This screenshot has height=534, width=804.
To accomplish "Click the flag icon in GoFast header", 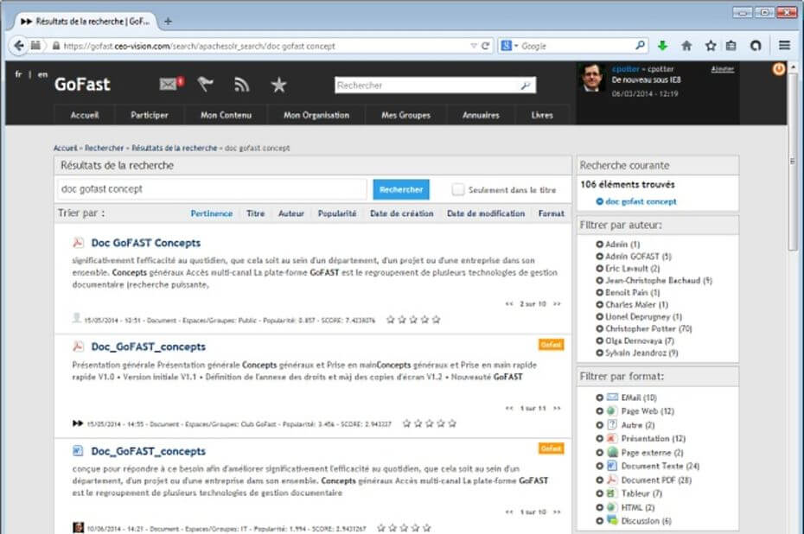I will pyautogui.click(x=205, y=85).
